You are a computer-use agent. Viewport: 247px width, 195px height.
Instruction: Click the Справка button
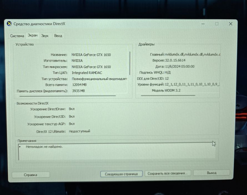[31, 175]
